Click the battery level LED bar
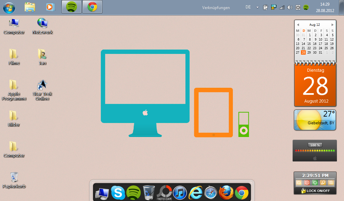The height and width of the screenshot is (201, 344). 315,151
